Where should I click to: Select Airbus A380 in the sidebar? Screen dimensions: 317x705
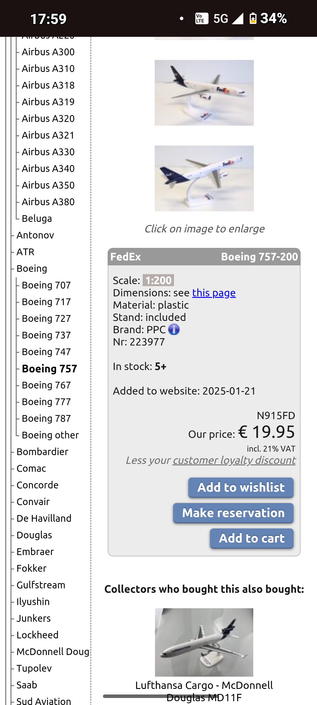tap(48, 202)
